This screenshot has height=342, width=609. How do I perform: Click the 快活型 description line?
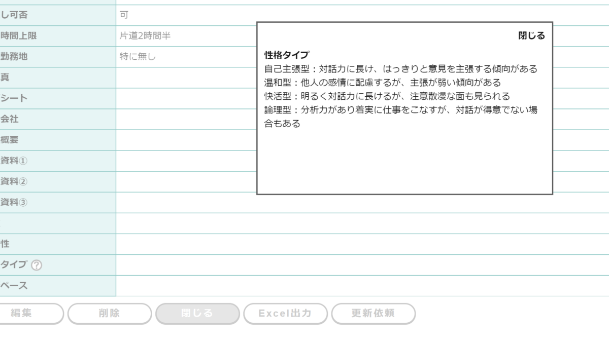[387, 96]
